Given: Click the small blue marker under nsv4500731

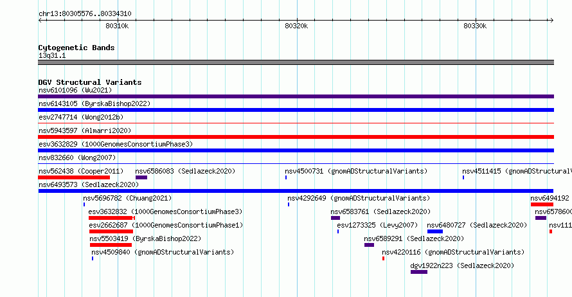Looking at the screenshot, I should [x=286, y=177].
